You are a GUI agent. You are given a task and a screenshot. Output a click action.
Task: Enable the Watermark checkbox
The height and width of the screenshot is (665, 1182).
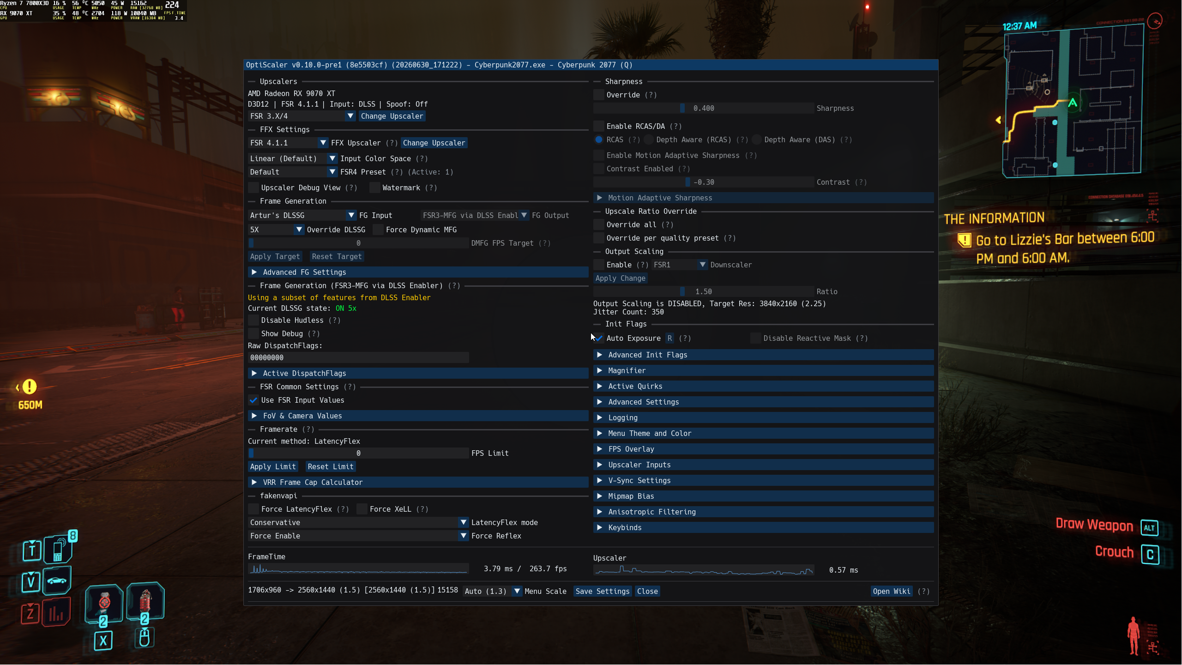375,187
